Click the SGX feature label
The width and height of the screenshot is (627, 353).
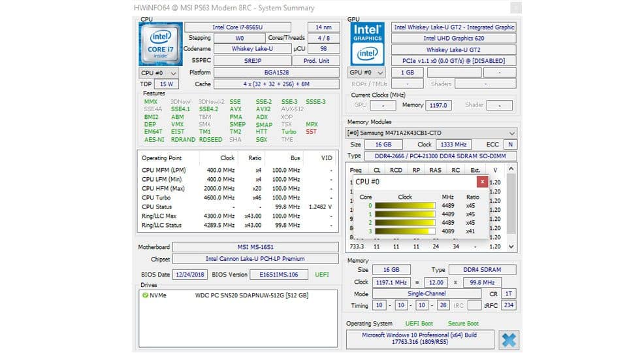coord(261,140)
